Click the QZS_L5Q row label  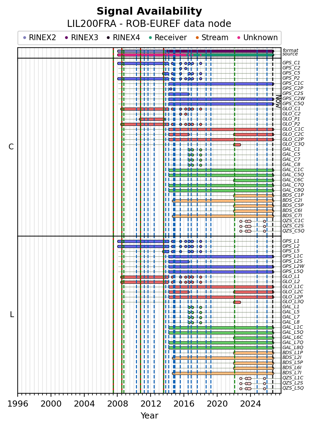point(293,388)
